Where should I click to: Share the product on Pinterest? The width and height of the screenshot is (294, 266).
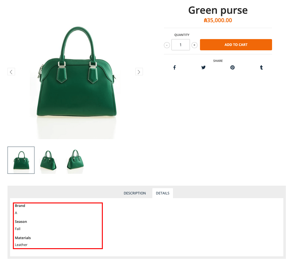232,68
